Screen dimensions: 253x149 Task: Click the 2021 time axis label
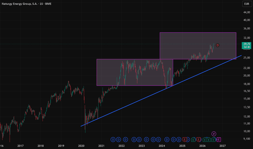(101, 146)
